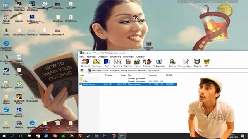Open FileZilla from the taskbar
The image size is (248, 139).
pyautogui.click(x=80, y=136)
